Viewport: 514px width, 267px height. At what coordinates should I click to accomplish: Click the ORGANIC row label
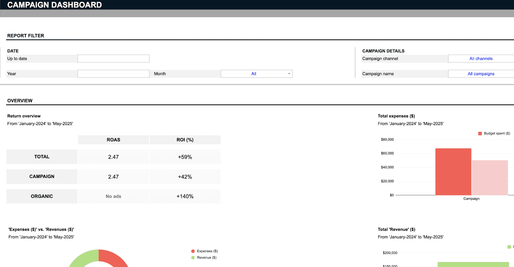pos(42,196)
